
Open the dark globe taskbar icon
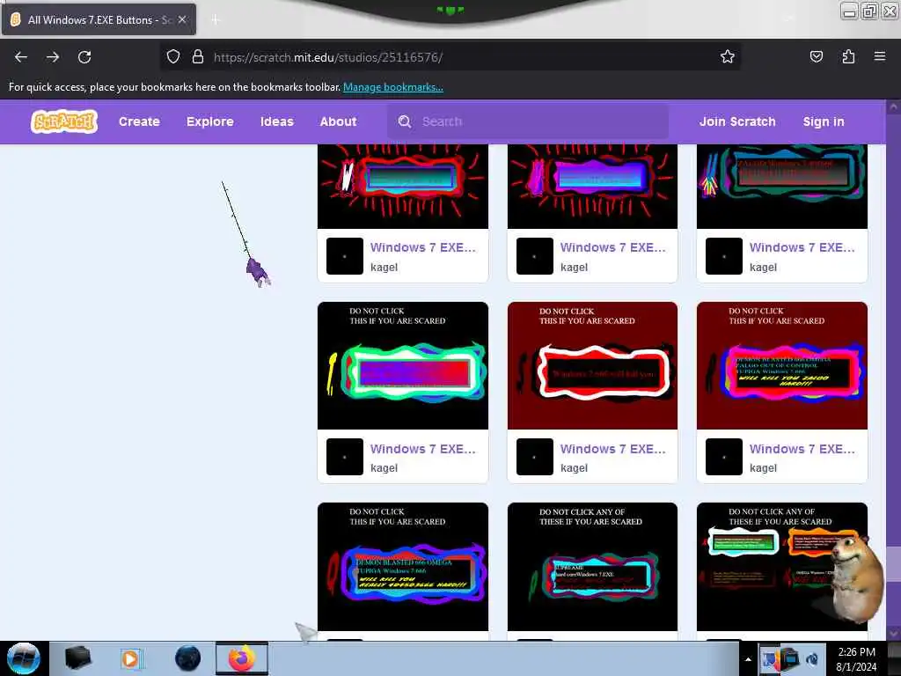click(x=187, y=658)
